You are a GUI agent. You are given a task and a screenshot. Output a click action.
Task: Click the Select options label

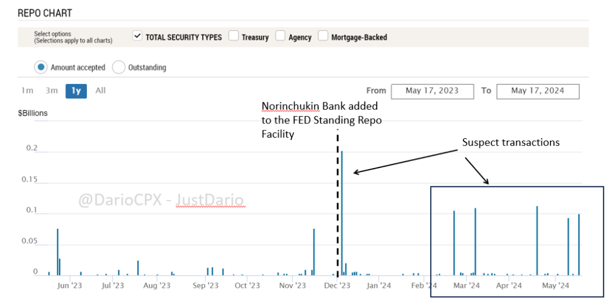pos(52,34)
